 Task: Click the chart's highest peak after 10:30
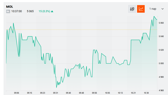tap(154, 16)
